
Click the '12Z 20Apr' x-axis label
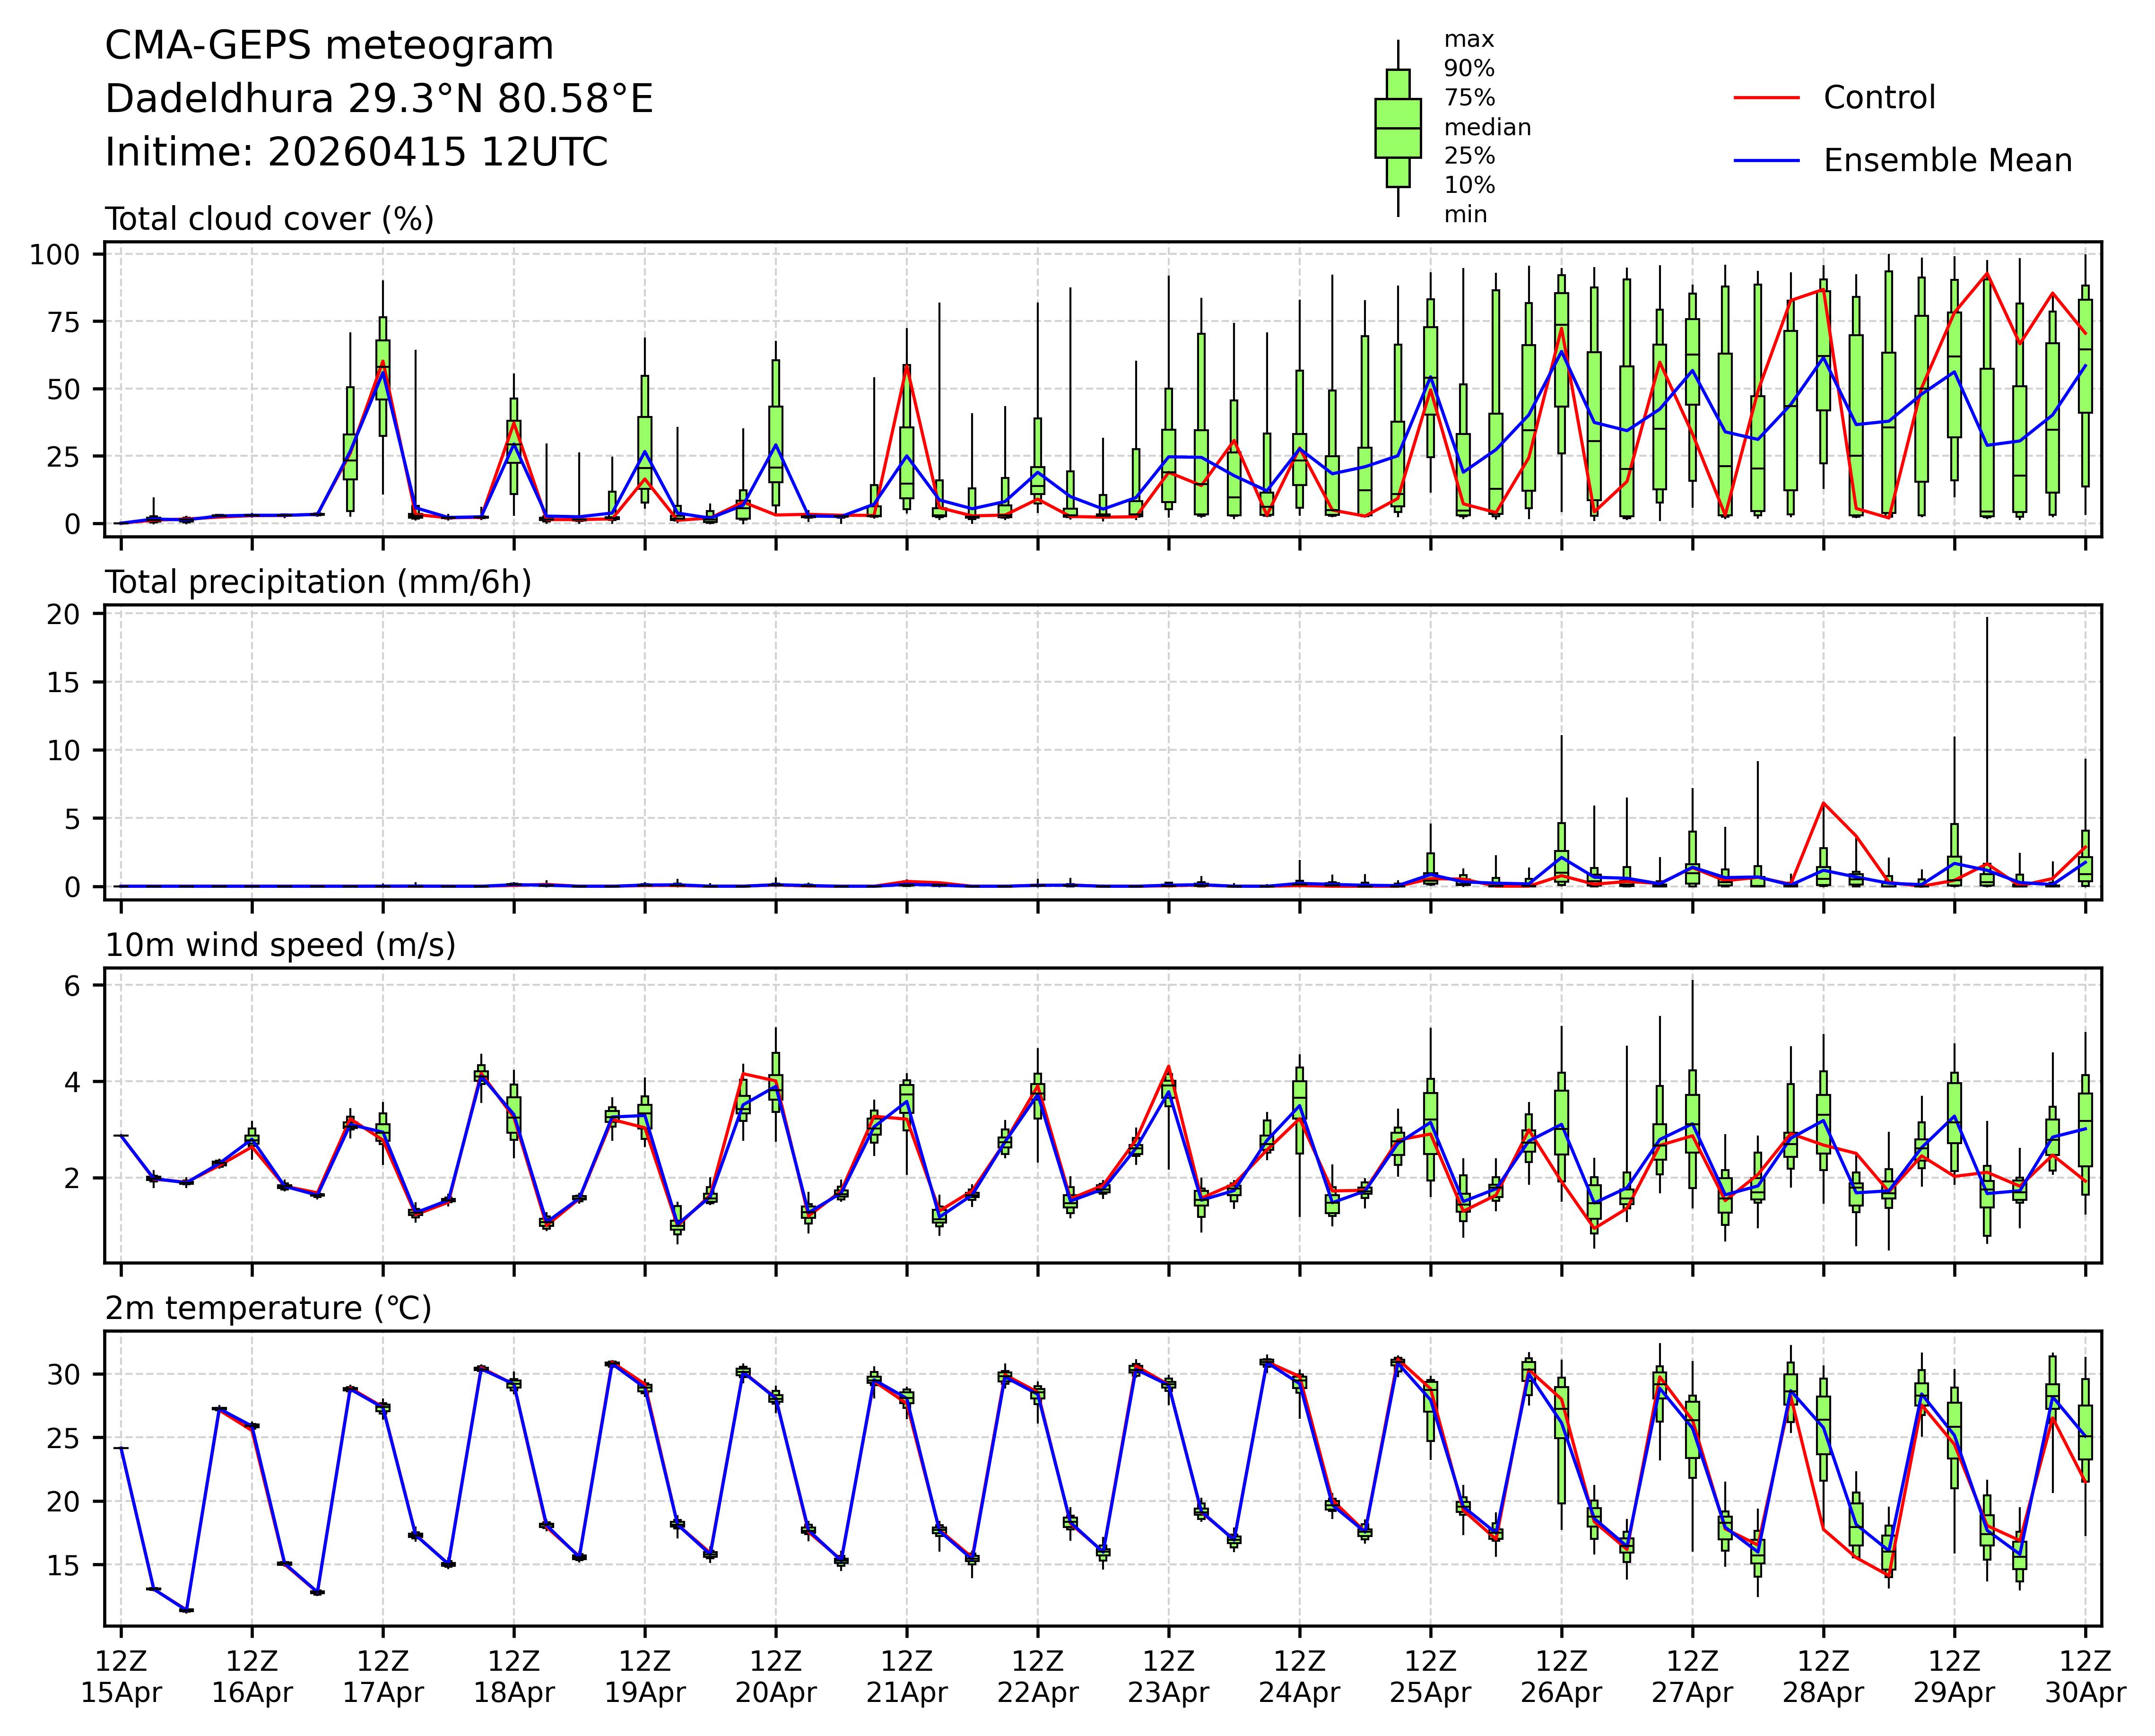pyautogui.click(x=775, y=1677)
